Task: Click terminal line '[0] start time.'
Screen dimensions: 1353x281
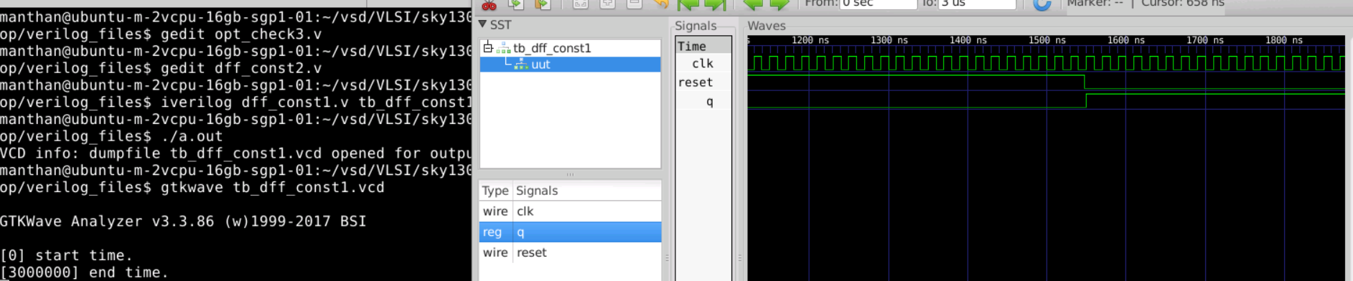Action: point(67,255)
